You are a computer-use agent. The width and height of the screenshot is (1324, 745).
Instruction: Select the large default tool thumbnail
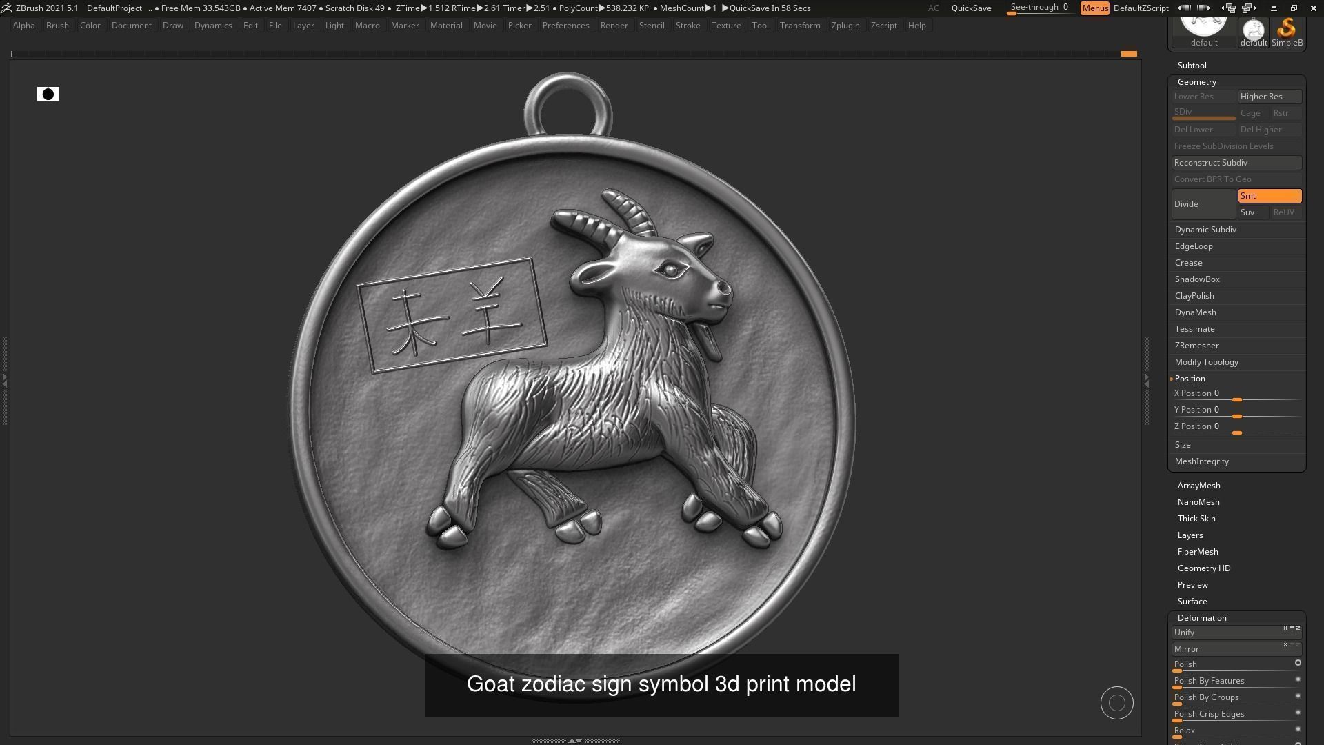tap(1204, 32)
